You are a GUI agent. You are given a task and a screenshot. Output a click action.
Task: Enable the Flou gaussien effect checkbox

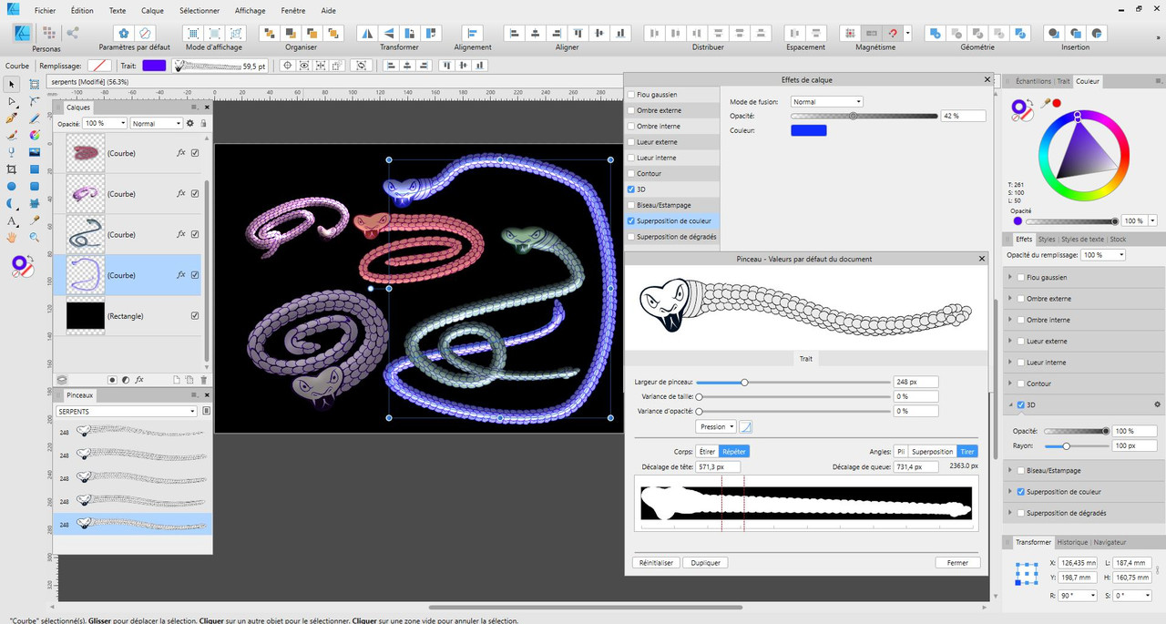631,95
